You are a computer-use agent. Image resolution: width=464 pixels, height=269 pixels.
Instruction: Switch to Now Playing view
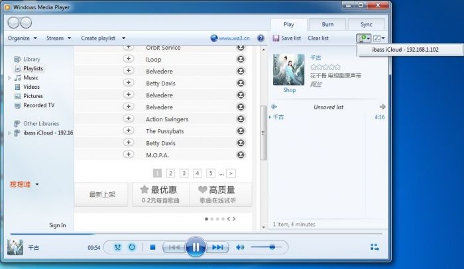click(375, 247)
